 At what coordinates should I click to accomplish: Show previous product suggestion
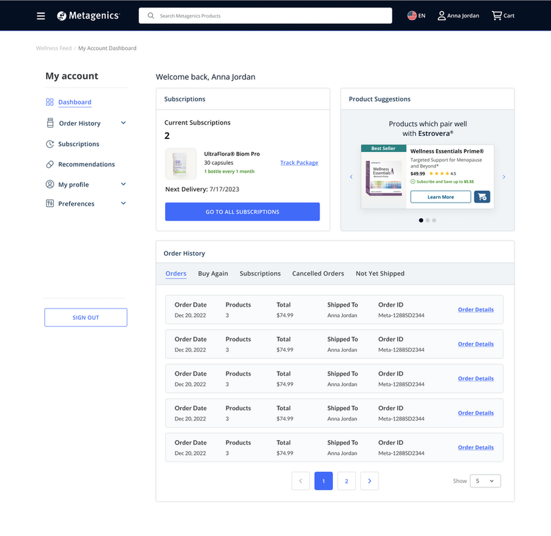click(351, 177)
